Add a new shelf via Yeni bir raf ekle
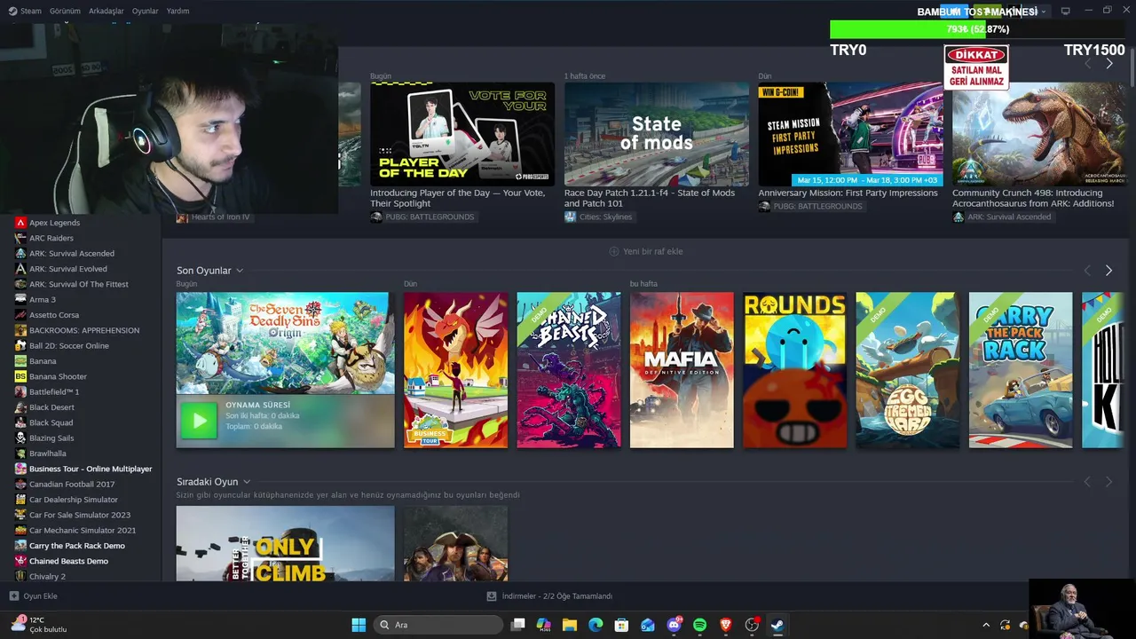This screenshot has height=639, width=1136. 646,251
